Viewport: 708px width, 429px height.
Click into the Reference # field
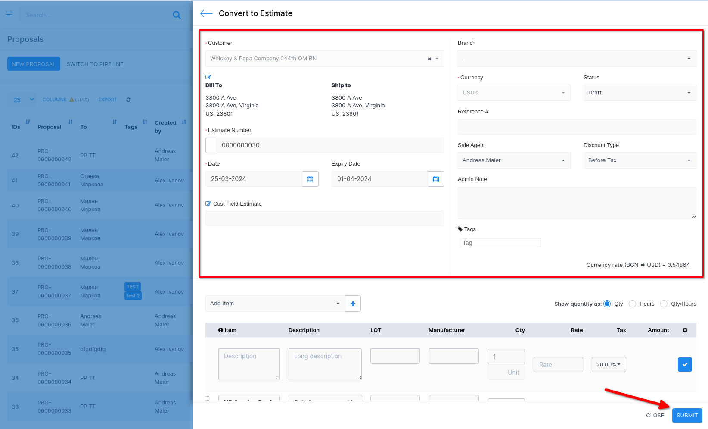pyautogui.click(x=577, y=127)
